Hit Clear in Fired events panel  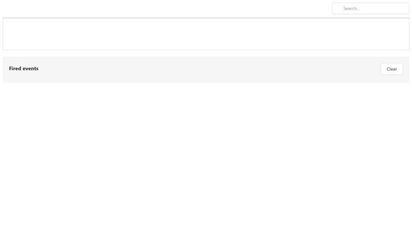pyautogui.click(x=391, y=69)
